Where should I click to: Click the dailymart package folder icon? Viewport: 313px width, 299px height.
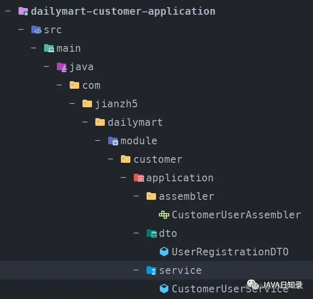[x=100, y=122]
